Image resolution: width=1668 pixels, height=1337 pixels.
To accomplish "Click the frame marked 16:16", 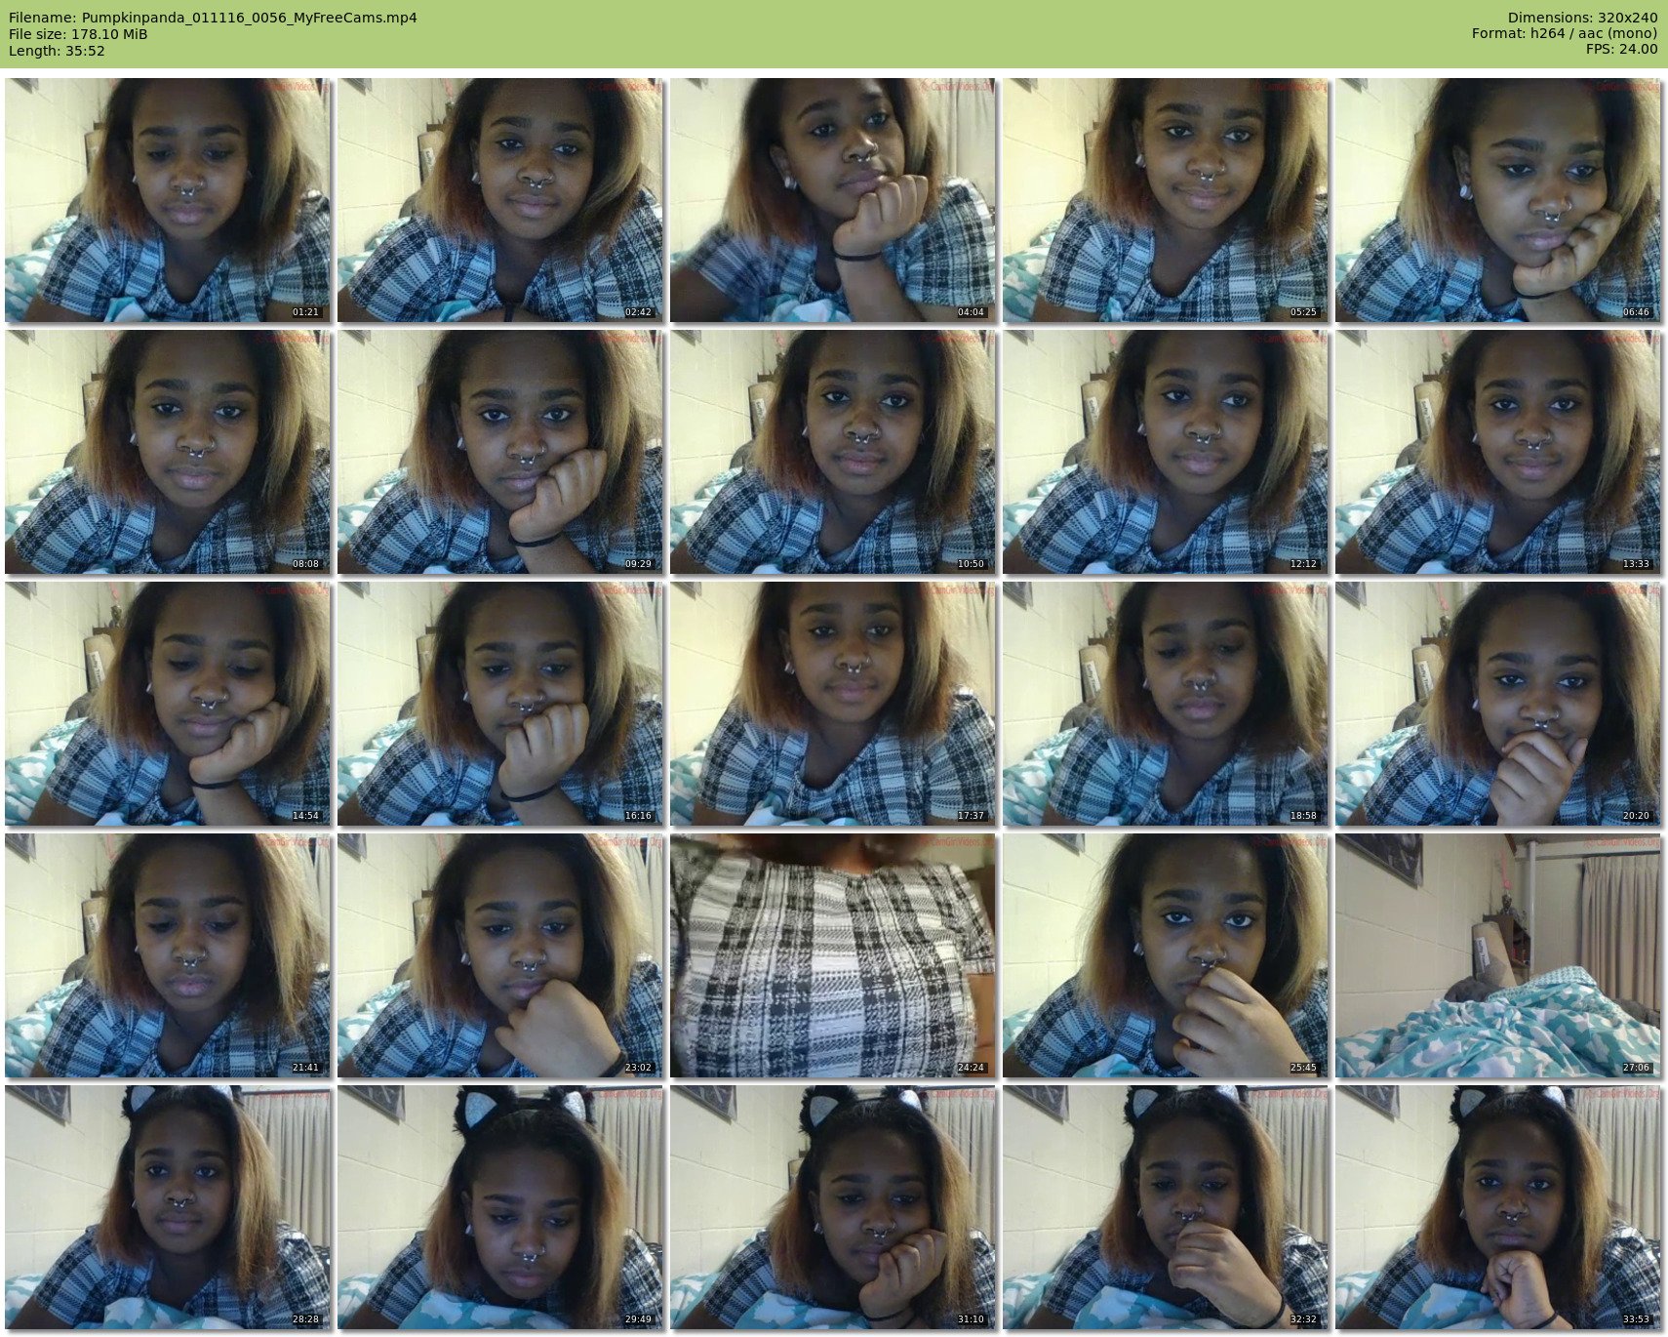I will [x=500, y=704].
